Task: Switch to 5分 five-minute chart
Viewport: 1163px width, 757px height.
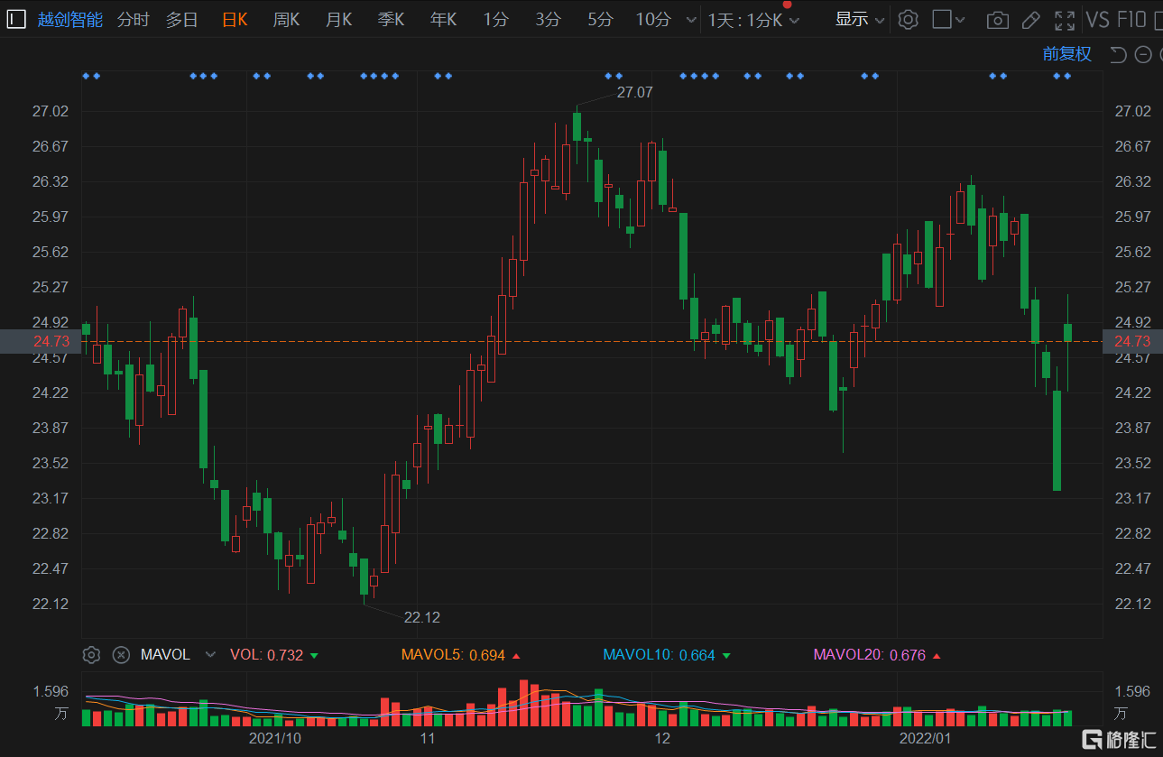Action: 600,19
